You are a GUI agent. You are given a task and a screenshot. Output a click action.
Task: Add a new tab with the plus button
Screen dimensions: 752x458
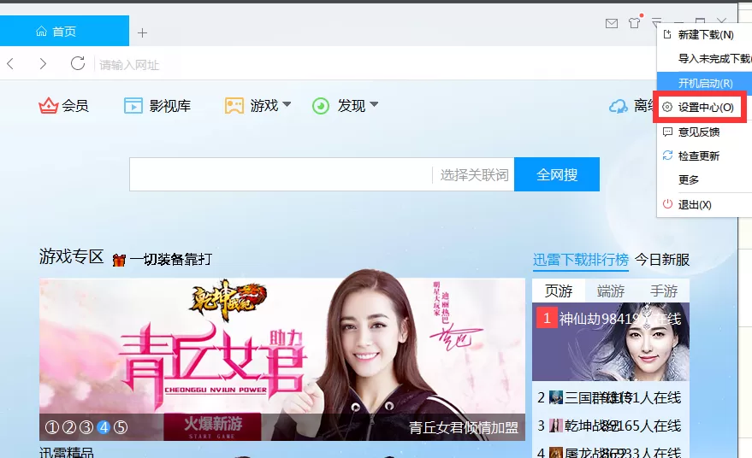[142, 32]
